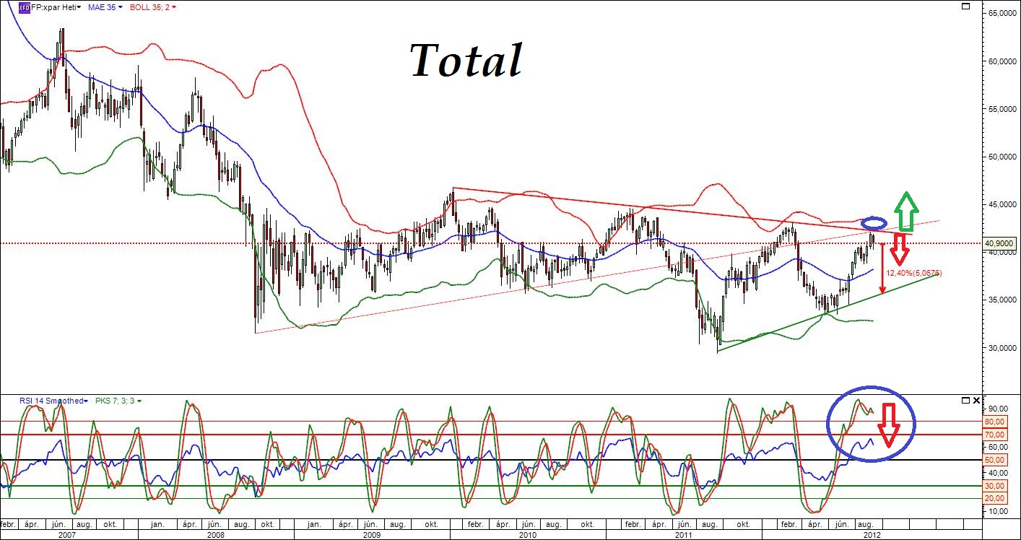
Task: Click the 50,0000 price axis label
Action: (x=1000, y=157)
